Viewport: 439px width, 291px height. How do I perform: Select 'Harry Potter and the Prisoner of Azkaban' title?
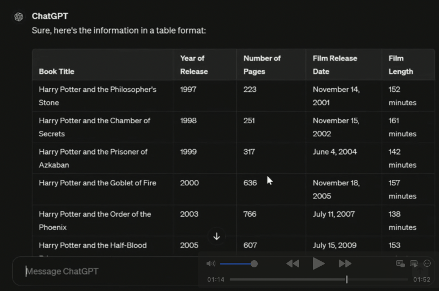coord(93,158)
